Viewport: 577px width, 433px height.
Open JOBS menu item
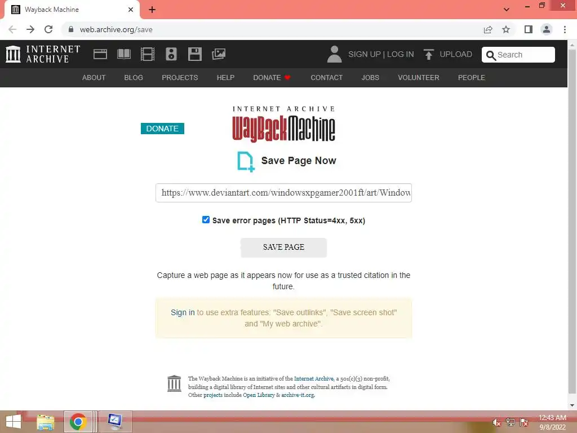(370, 78)
